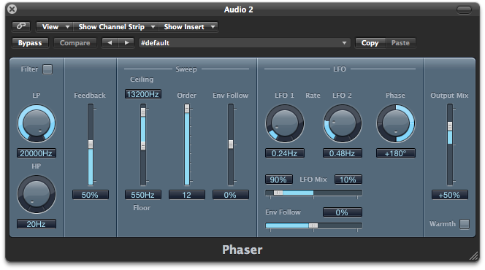The image size is (485, 270).
Task: Click the Output Mix label
Action: 449,96
